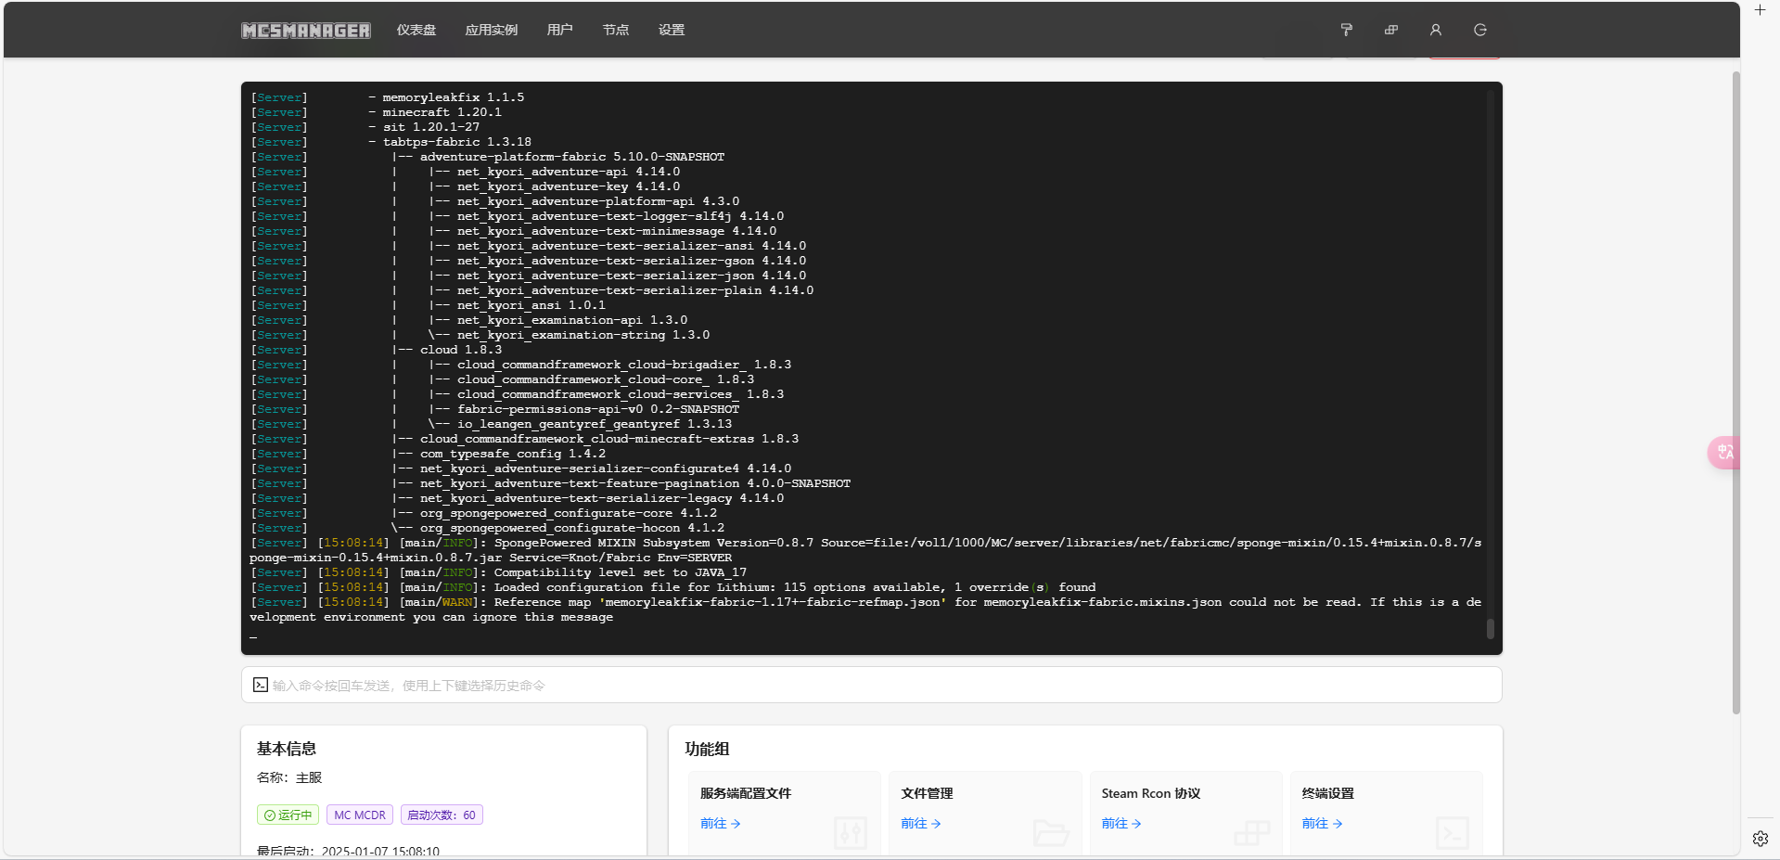Open a new browser tab with plus
The width and height of the screenshot is (1780, 860).
point(1760,10)
